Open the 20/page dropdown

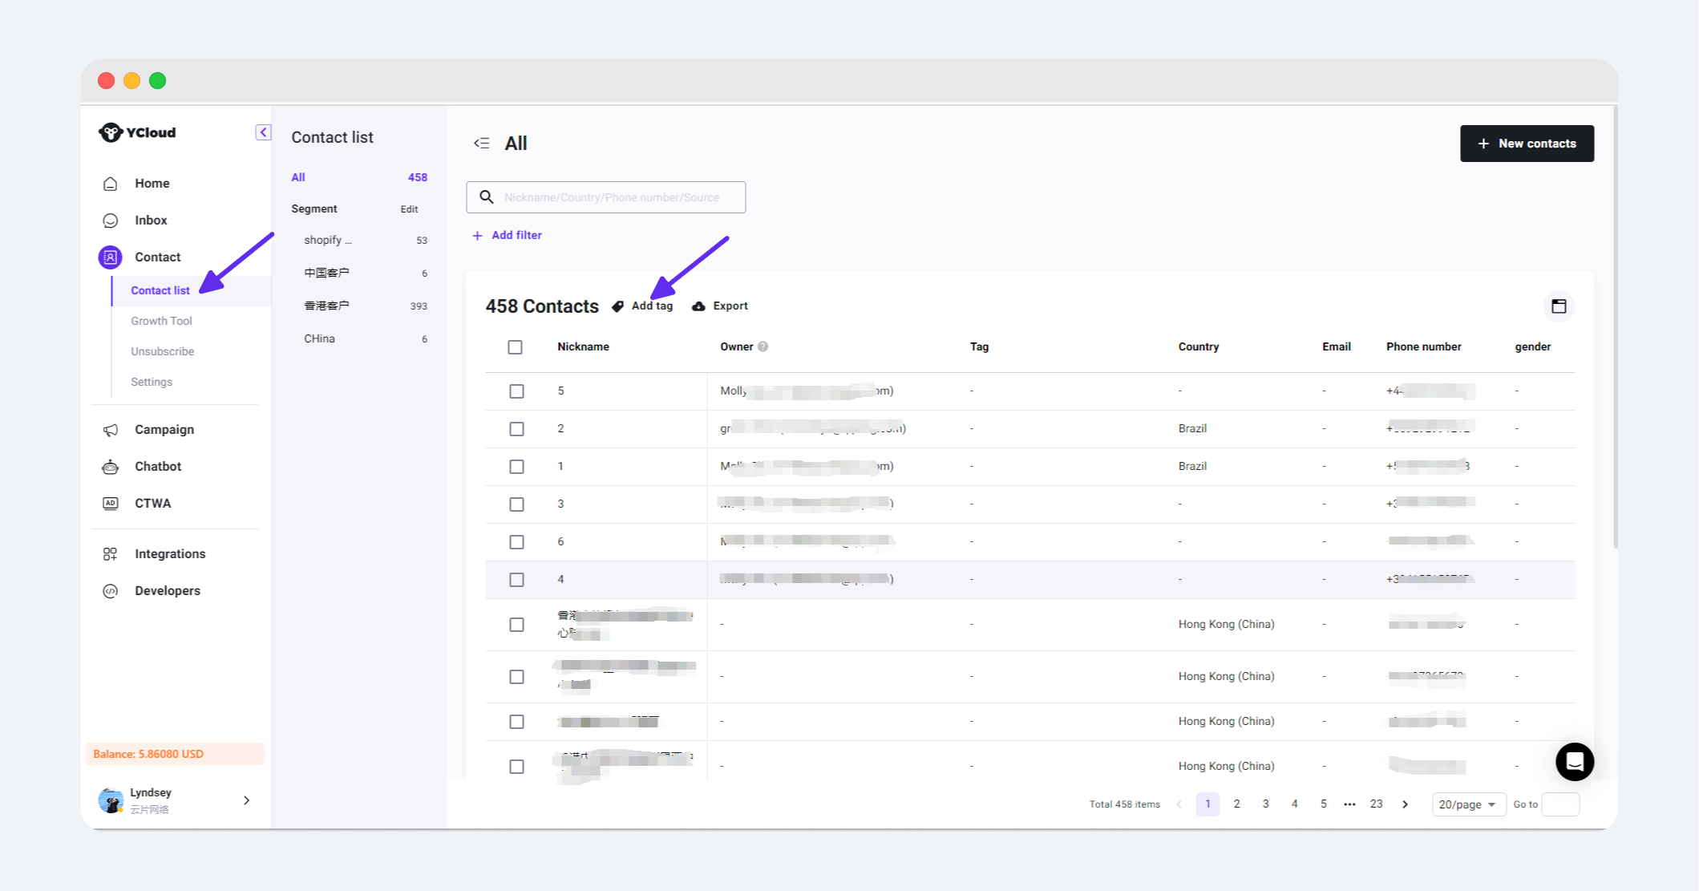coord(1467,804)
